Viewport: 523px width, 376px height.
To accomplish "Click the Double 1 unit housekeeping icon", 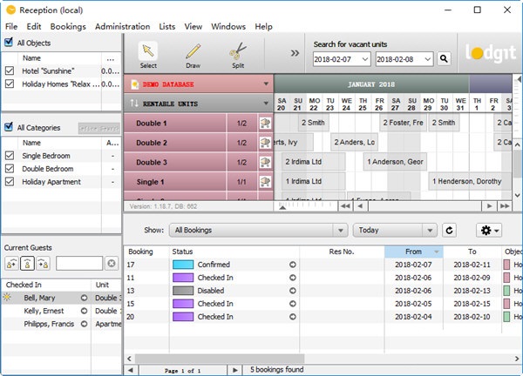I will (265, 123).
